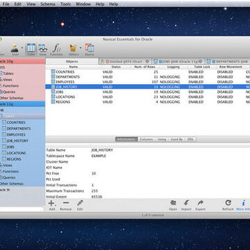This screenshot has height=250, width=250.
Task: Switch to the Columns tab
Action: (147, 140)
